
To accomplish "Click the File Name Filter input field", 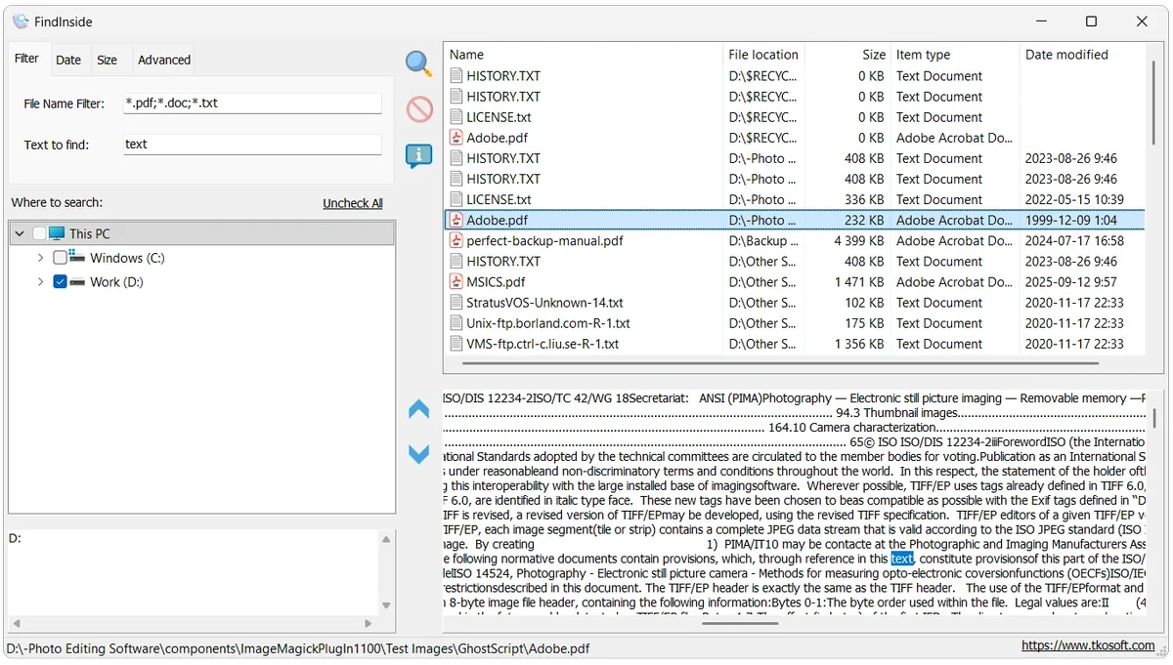I will [252, 103].
